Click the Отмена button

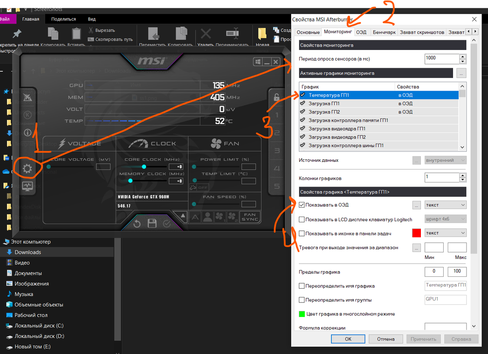point(386,339)
